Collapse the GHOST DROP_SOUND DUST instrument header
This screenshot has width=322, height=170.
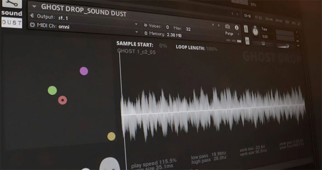click(x=34, y=6)
